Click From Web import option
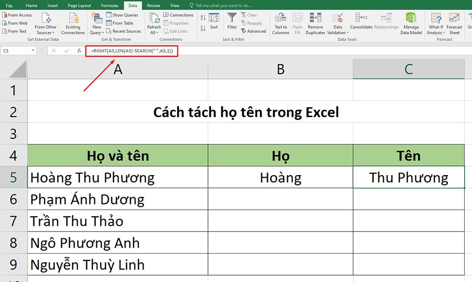 (x=15, y=23)
